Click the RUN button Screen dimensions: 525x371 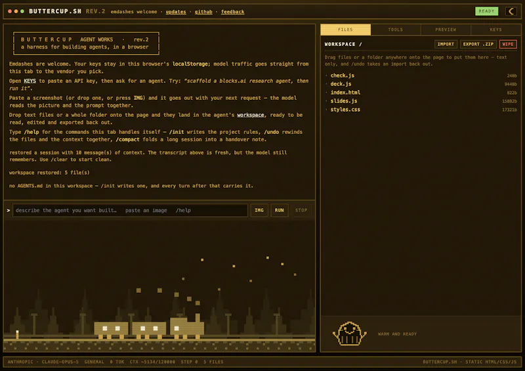coord(280,210)
